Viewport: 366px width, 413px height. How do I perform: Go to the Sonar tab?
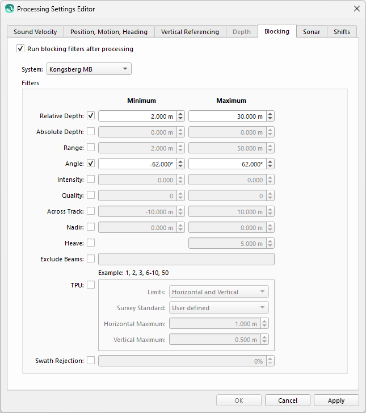tap(311, 32)
